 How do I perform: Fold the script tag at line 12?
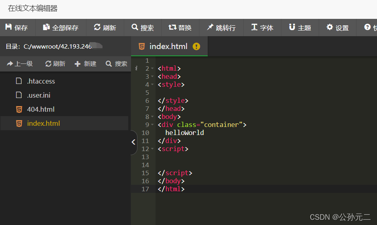152,149
